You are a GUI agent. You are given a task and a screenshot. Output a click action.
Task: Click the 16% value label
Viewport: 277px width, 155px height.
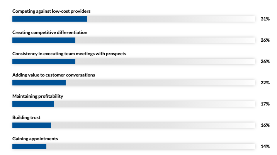(x=265, y=125)
